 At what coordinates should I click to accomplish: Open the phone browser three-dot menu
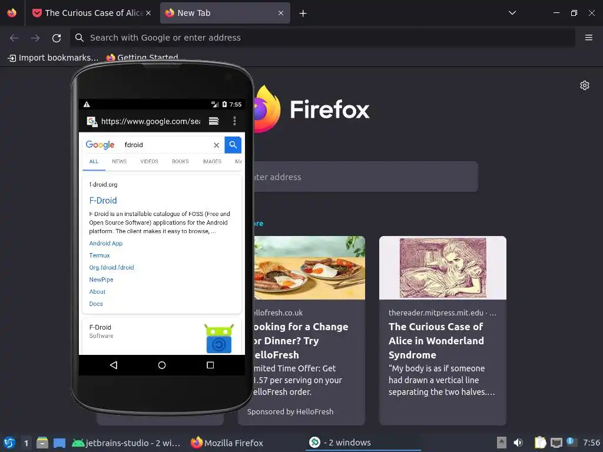(x=234, y=121)
